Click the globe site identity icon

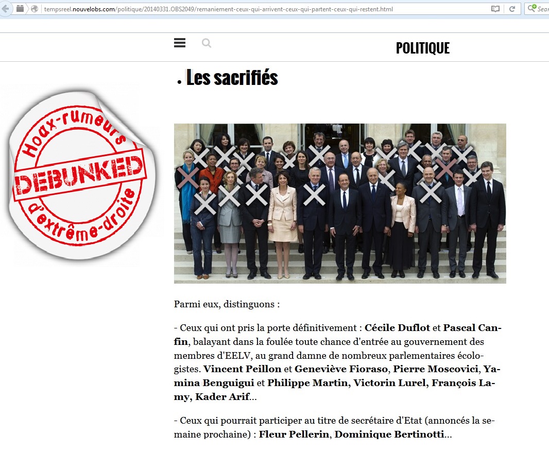(35, 9)
